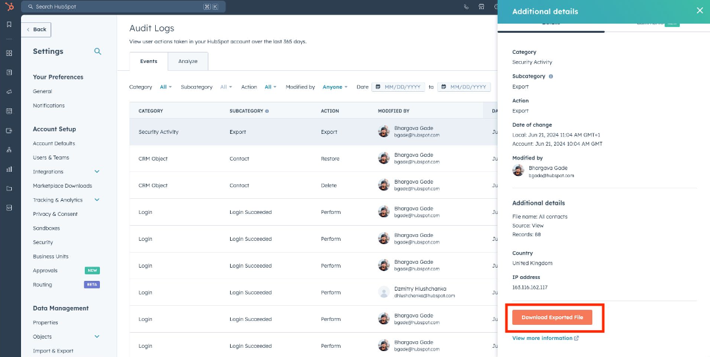
Task: Click United Kingdom under Country
Action: (532, 263)
